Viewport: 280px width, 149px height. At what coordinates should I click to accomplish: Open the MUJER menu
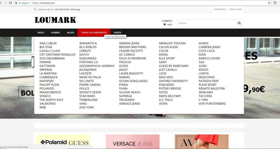pyautogui.click(x=71, y=33)
